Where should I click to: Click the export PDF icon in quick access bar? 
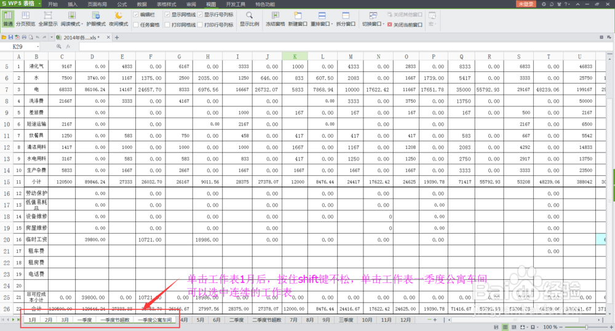17,38
